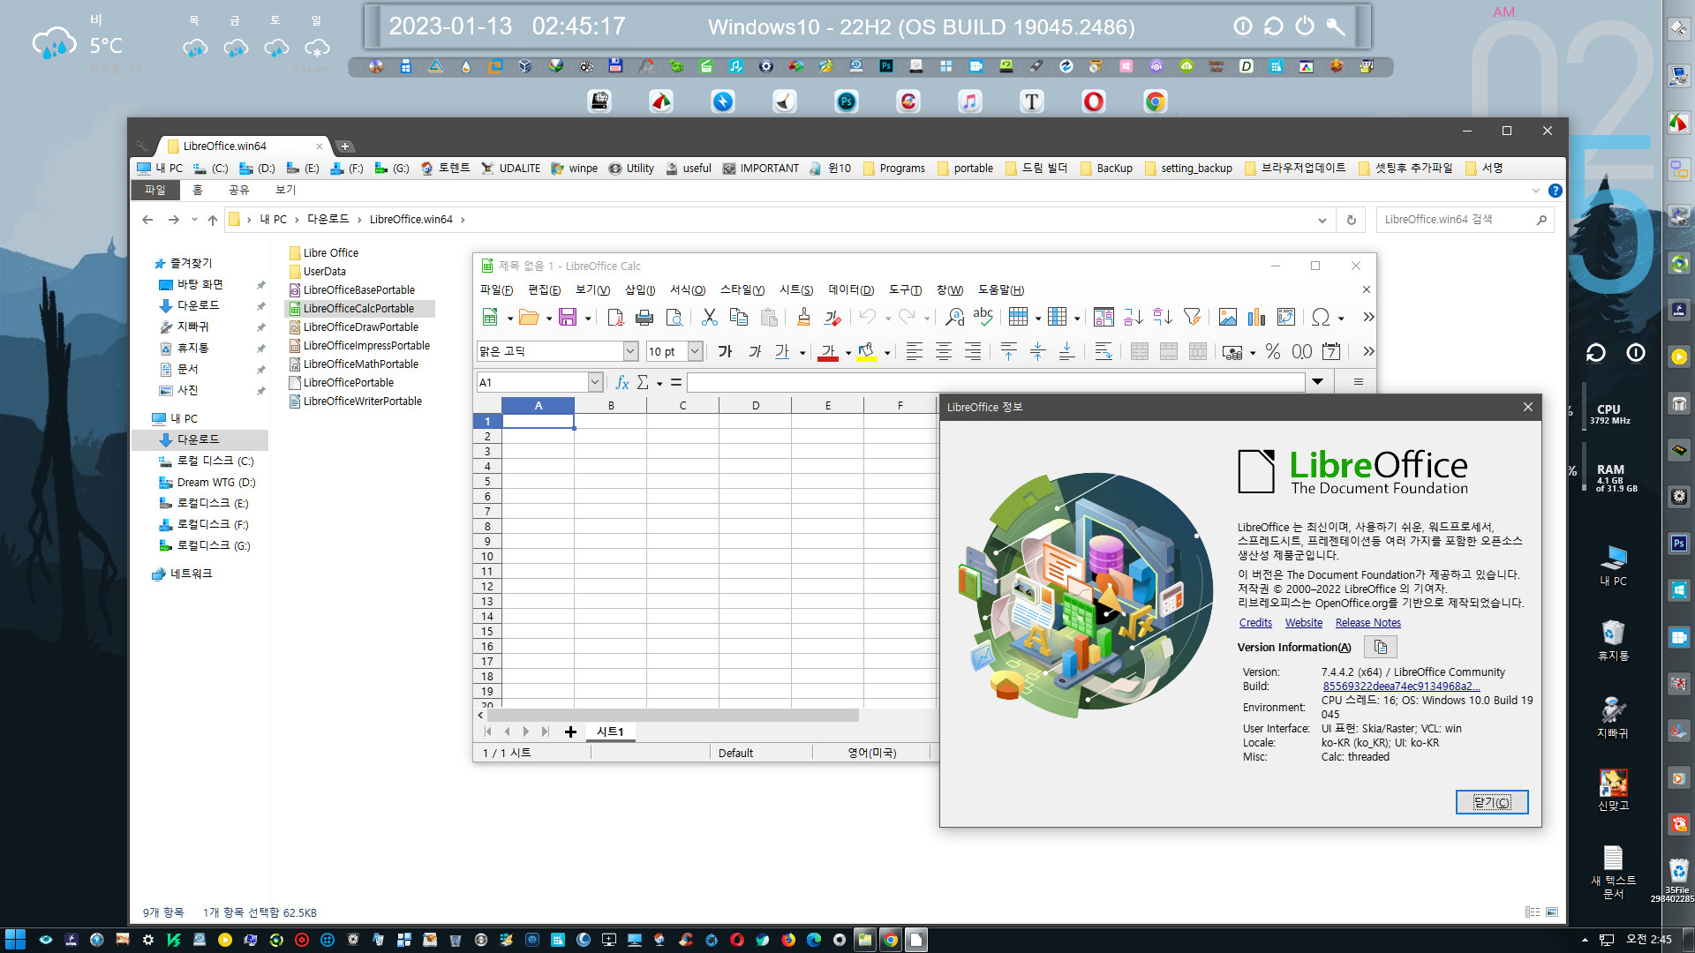The height and width of the screenshot is (953, 1695).
Task: Click the Sort Ascending icon
Action: pos(1134,318)
